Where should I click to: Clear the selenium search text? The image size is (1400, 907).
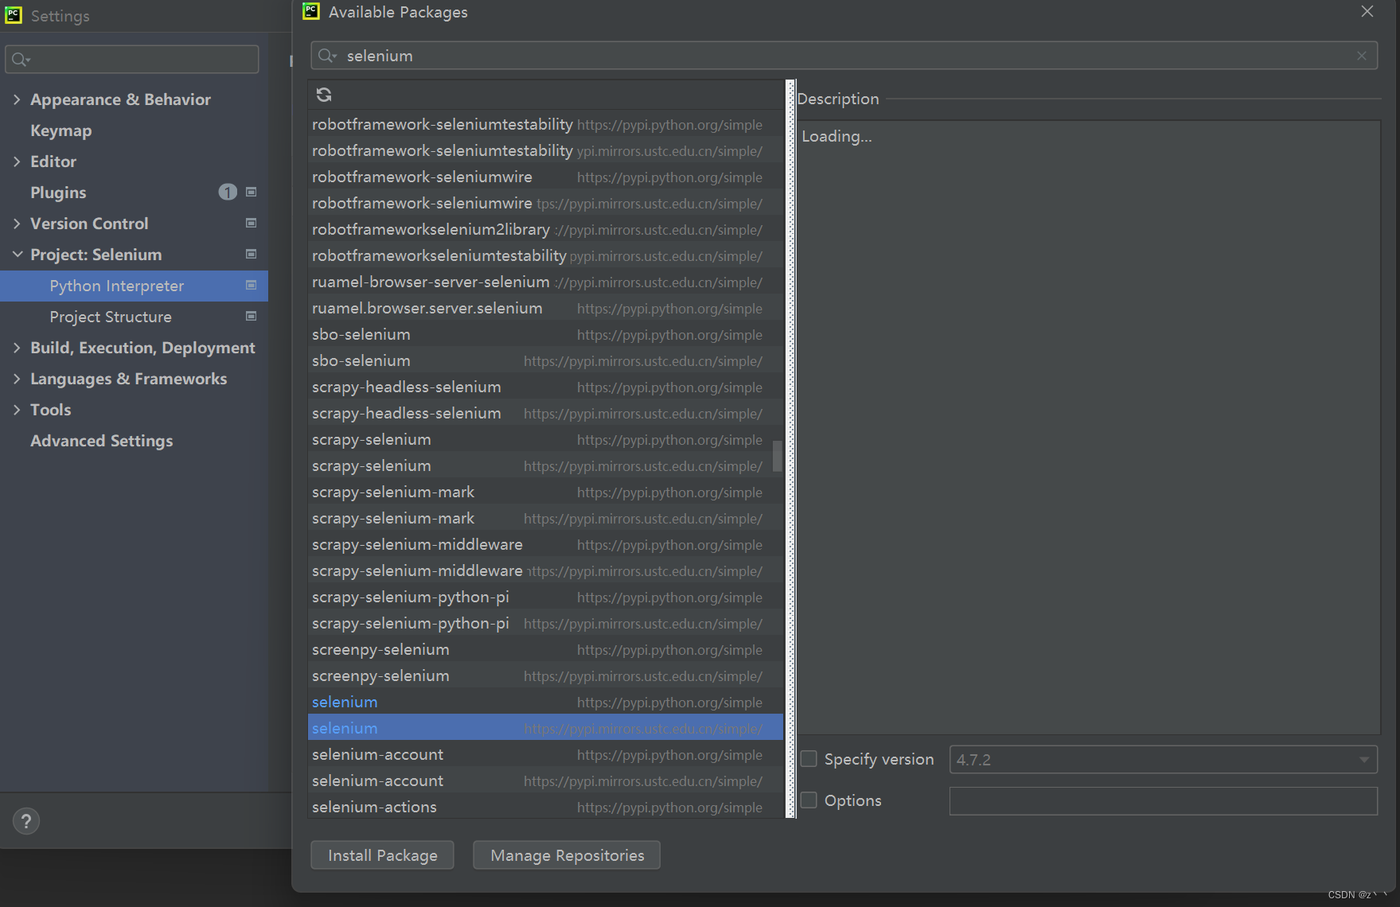(x=1362, y=56)
